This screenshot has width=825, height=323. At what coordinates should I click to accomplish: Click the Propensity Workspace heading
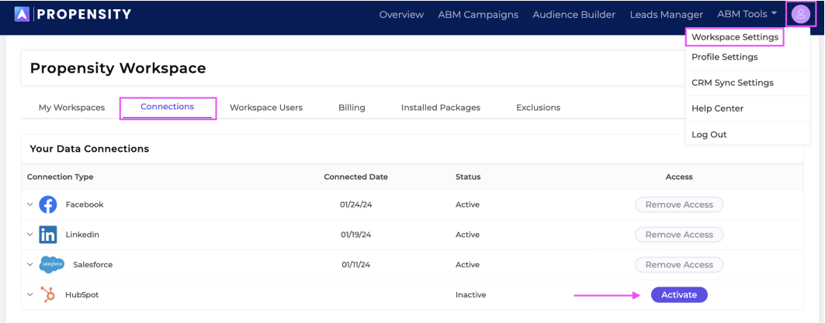pos(118,67)
